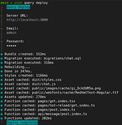122x125 pixels.
Task: Click the diamond marker beside Password
Action: click(2, 41)
